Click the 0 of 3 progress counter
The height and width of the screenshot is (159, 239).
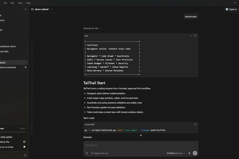click(x=23, y=129)
